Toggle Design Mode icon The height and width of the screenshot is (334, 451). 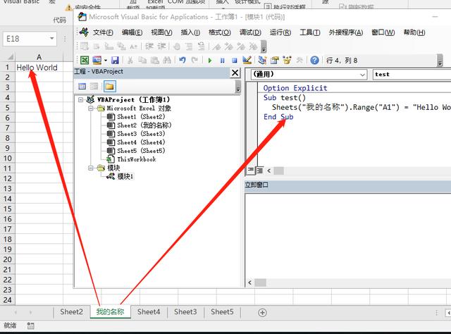coord(247,60)
